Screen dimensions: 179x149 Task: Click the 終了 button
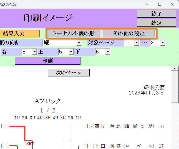click(x=157, y=14)
